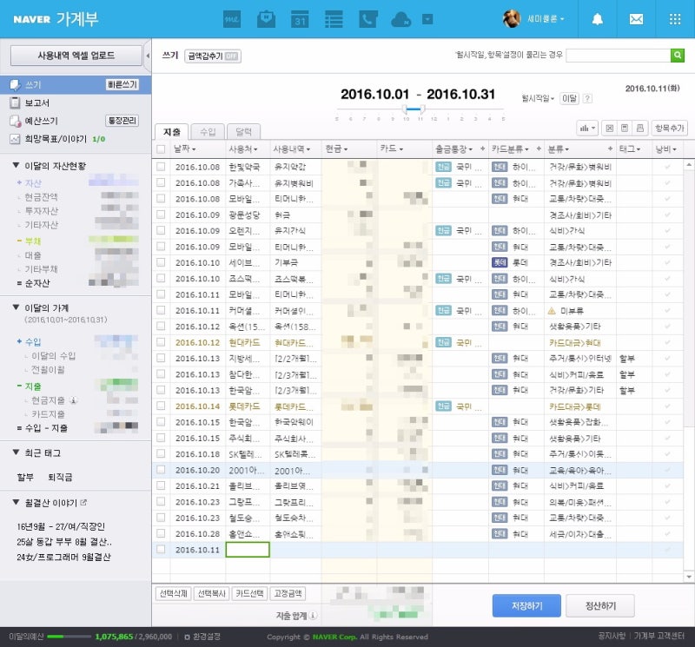The image size is (695, 647).
Task: Open the apps grid icon
Action: (675, 19)
